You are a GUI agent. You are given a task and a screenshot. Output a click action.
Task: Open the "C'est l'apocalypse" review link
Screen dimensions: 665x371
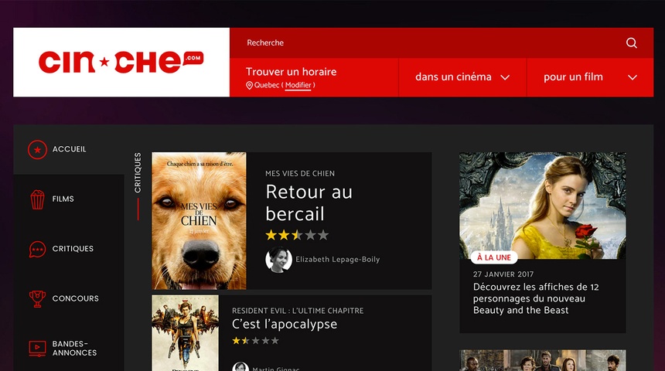click(x=285, y=324)
